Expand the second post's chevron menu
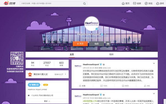The width and height of the screenshot is (166, 104). coord(154,94)
